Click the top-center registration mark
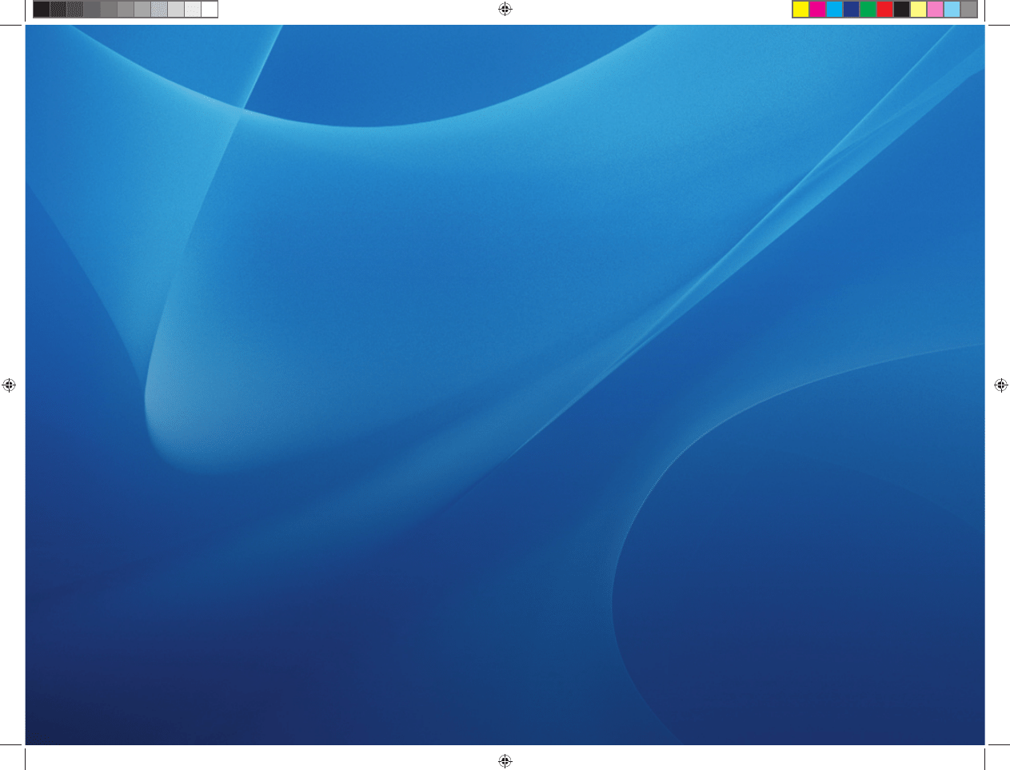Screen dimensions: 1010x770 pos(504,9)
